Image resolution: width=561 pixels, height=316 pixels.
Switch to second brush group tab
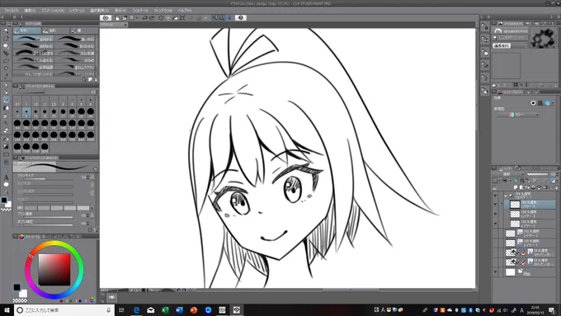click(x=55, y=31)
